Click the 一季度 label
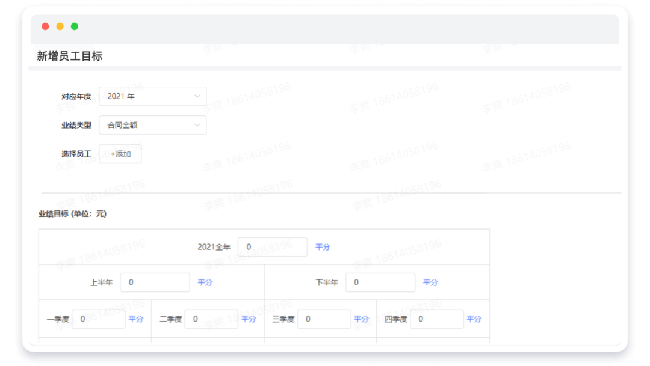The image size is (650, 366). click(x=58, y=319)
